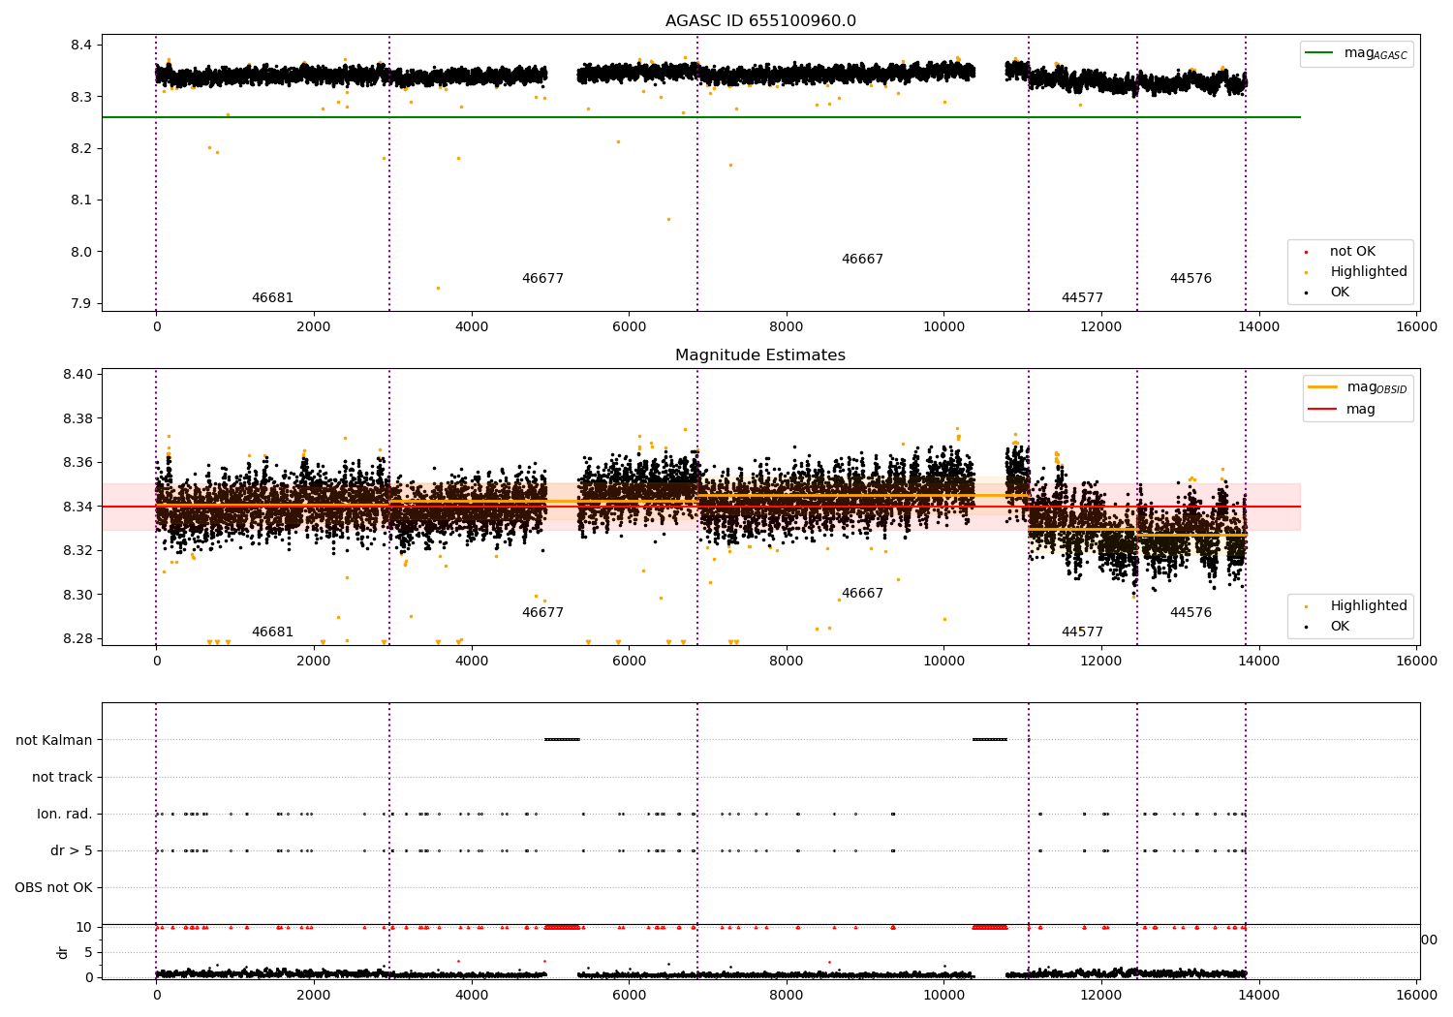Click OBSID label 46667 in the top plot

click(x=862, y=260)
